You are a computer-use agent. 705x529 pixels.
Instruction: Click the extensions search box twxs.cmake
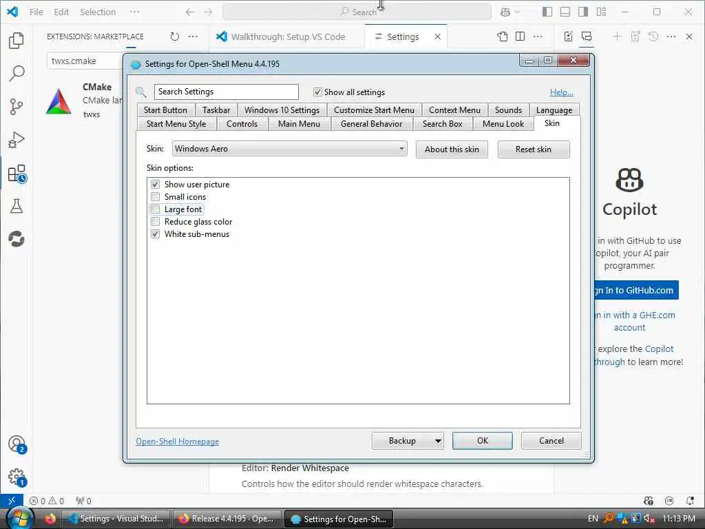tap(85, 61)
